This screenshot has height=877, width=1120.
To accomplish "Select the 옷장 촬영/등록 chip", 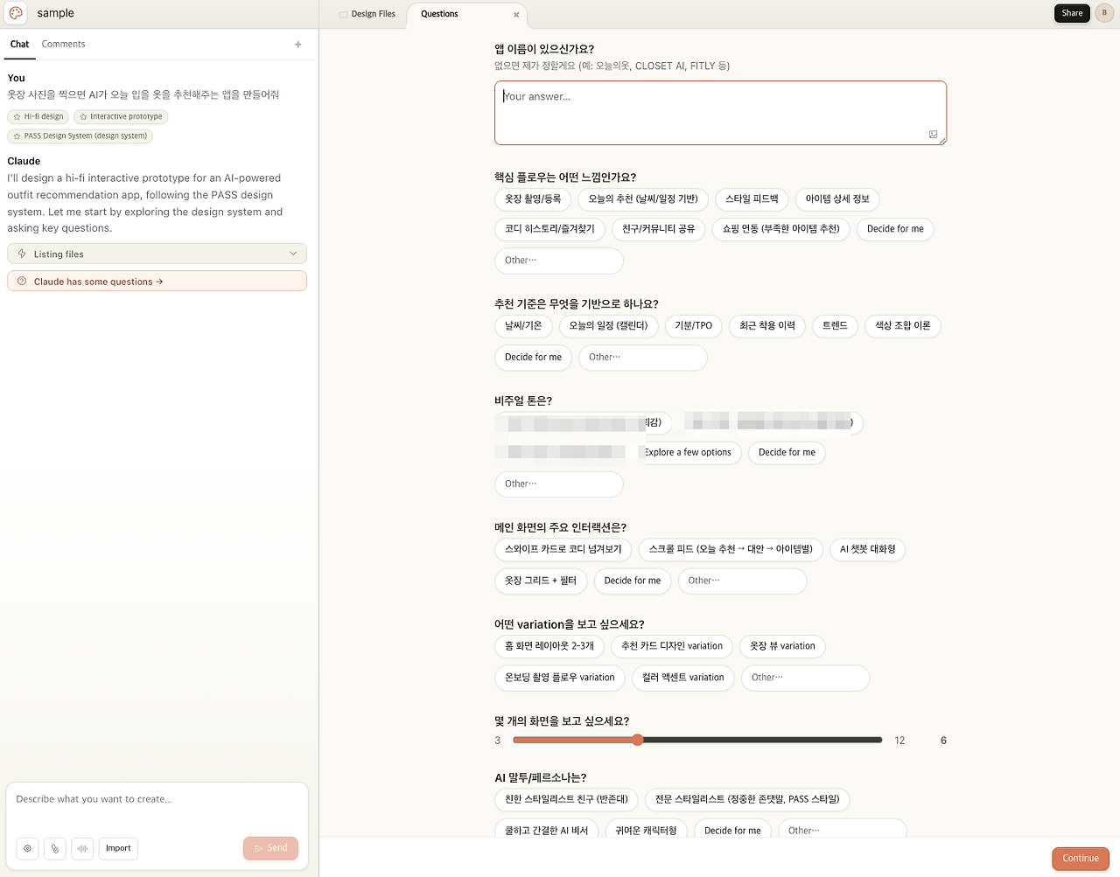I will pyautogui.click(x=533, y=199).
